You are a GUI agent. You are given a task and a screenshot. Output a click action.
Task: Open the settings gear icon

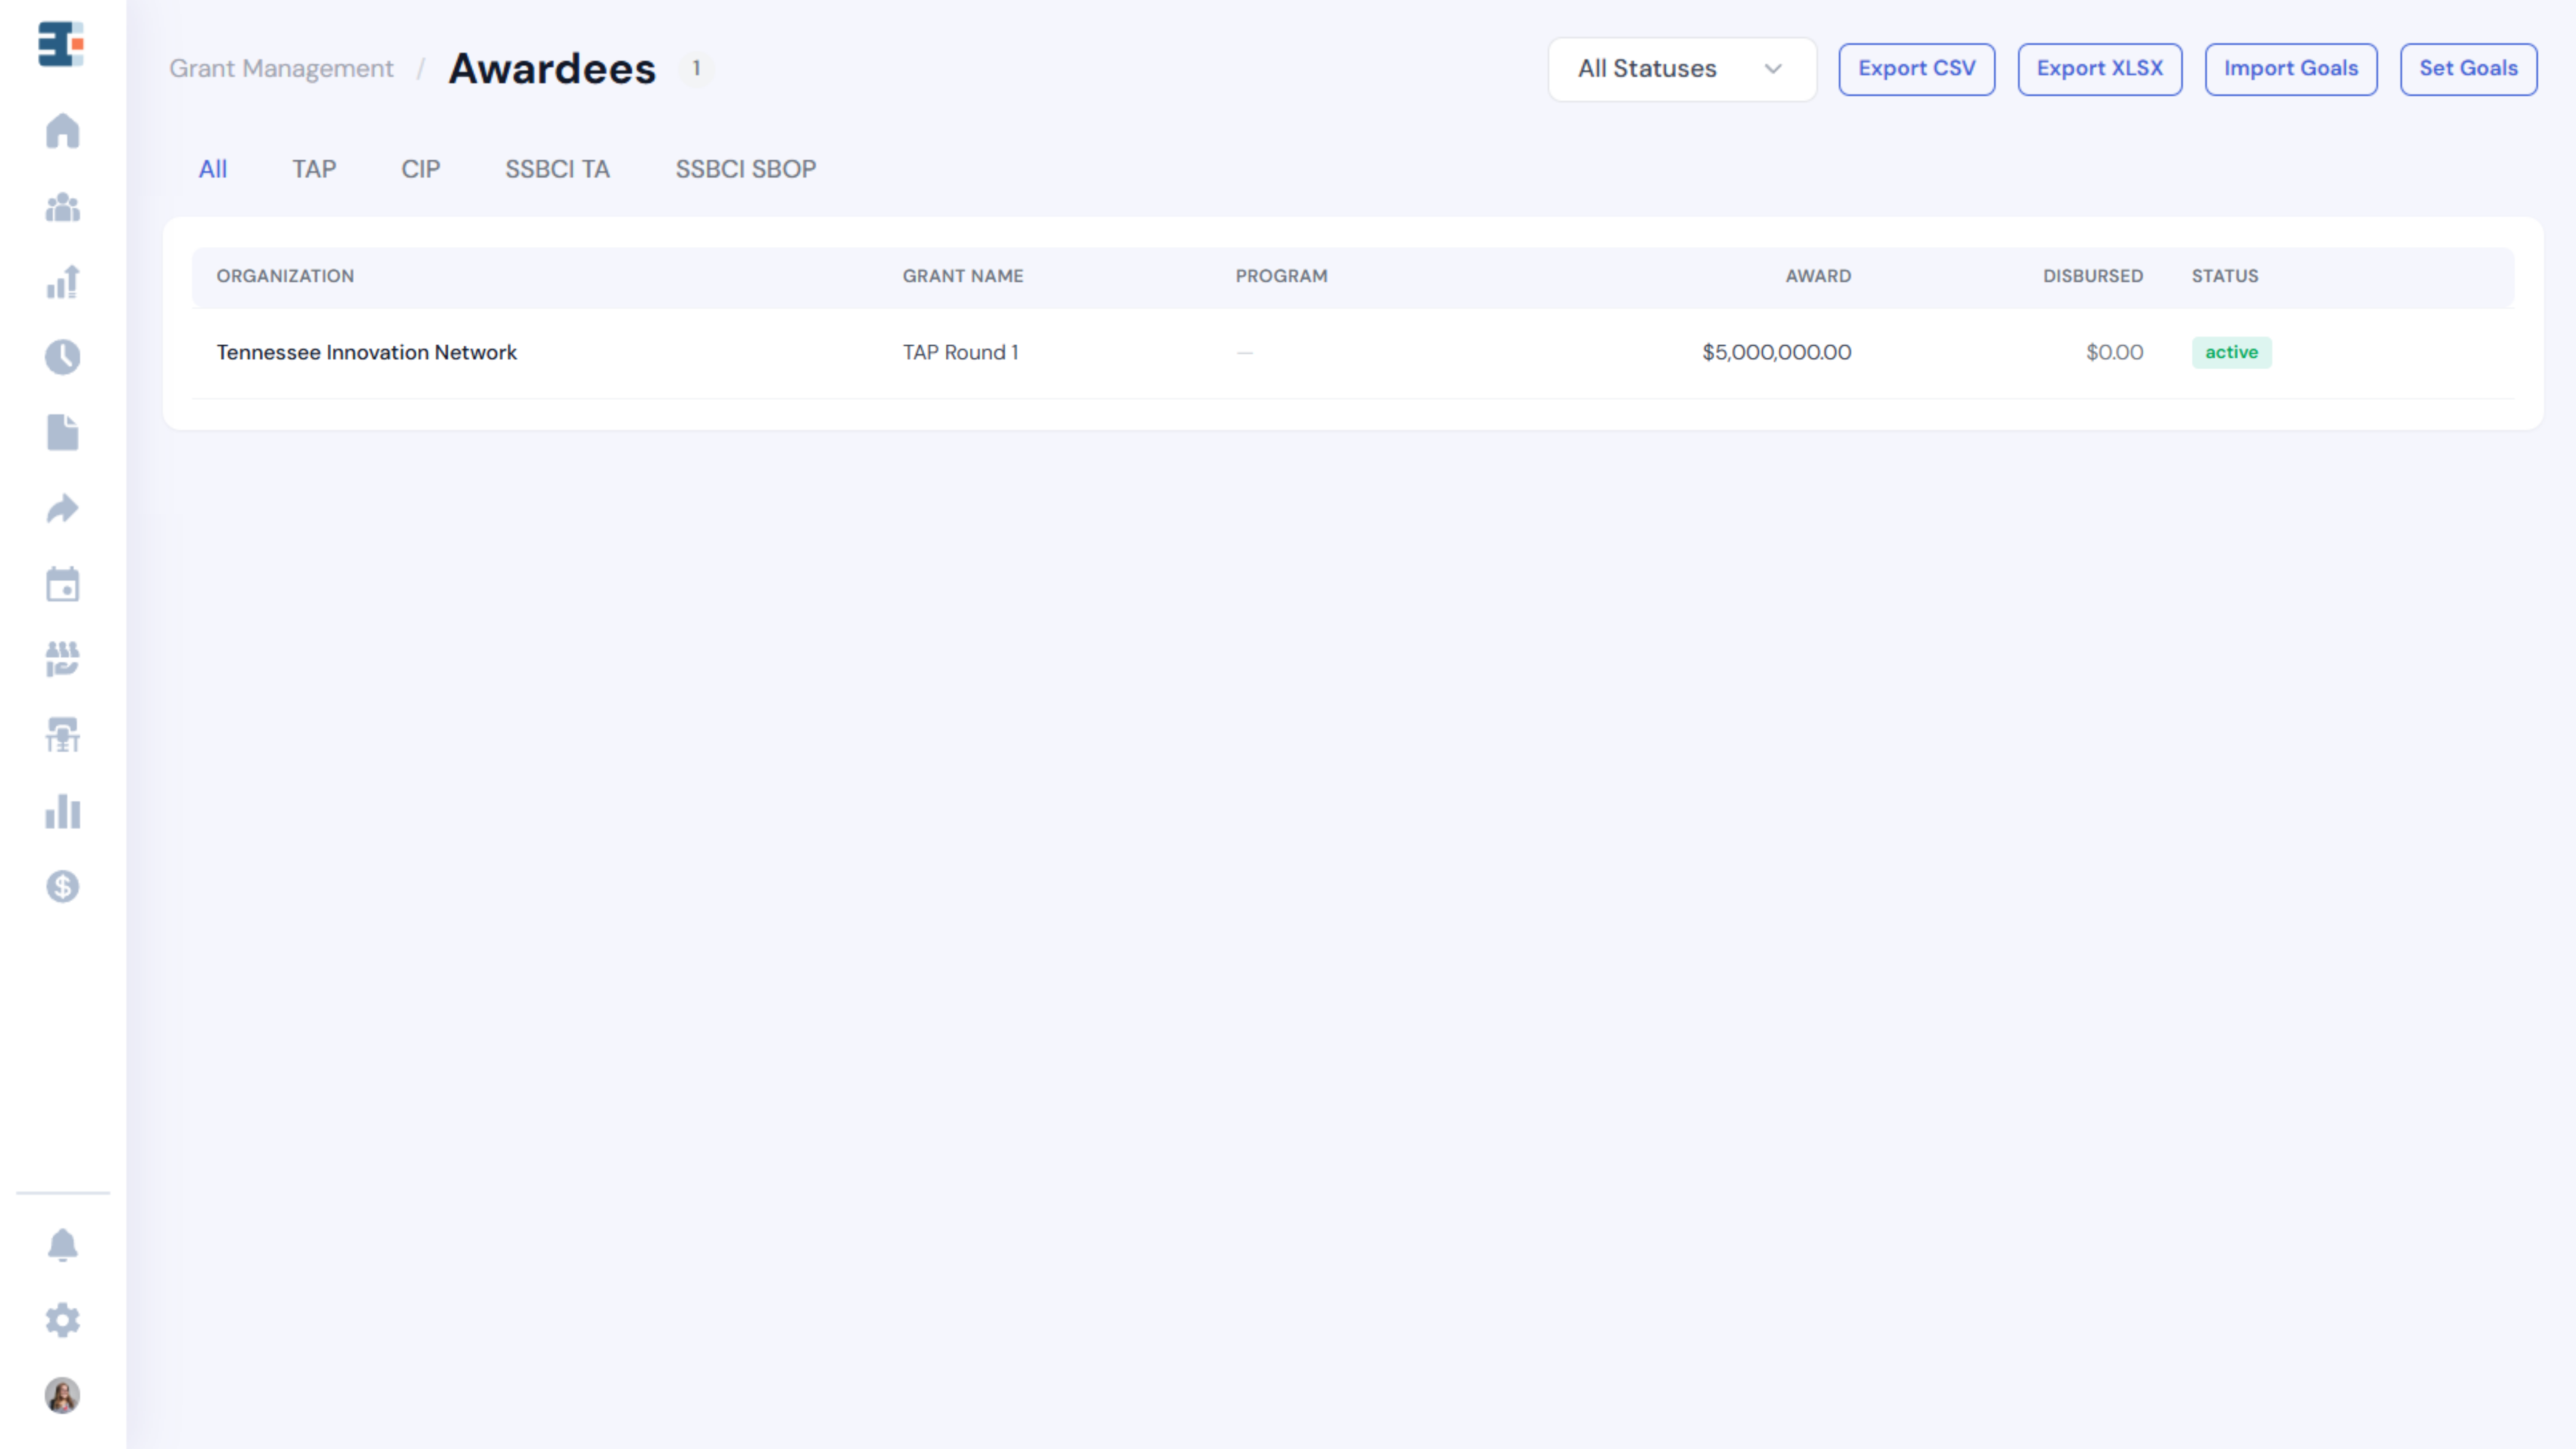point(62,1320)
